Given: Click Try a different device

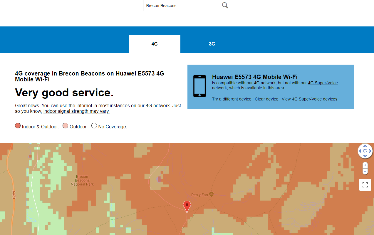Looking at the screenshot, I should click(232, 99).
